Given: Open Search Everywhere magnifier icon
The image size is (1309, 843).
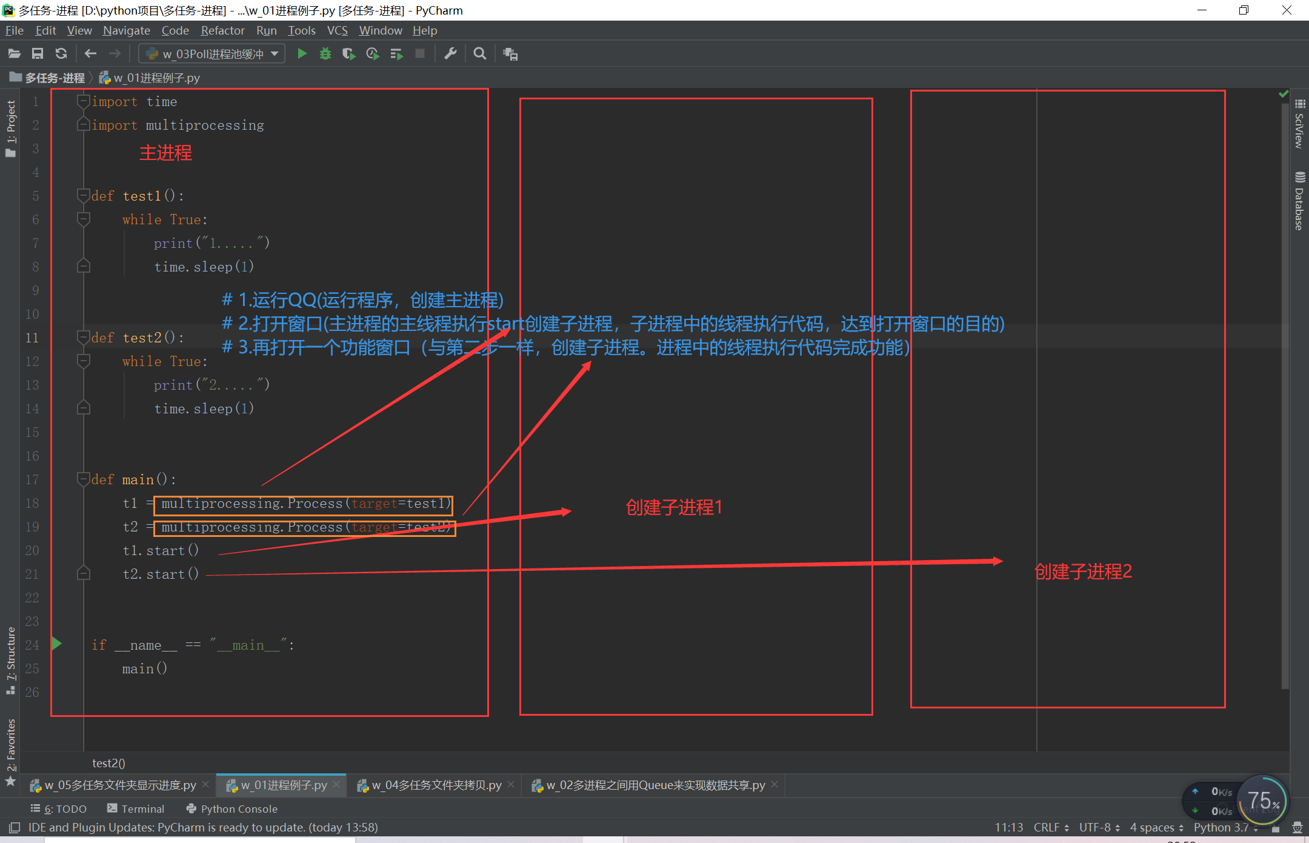Looking at the screenshot, I should pyautogui.click(x=479, y=54).
